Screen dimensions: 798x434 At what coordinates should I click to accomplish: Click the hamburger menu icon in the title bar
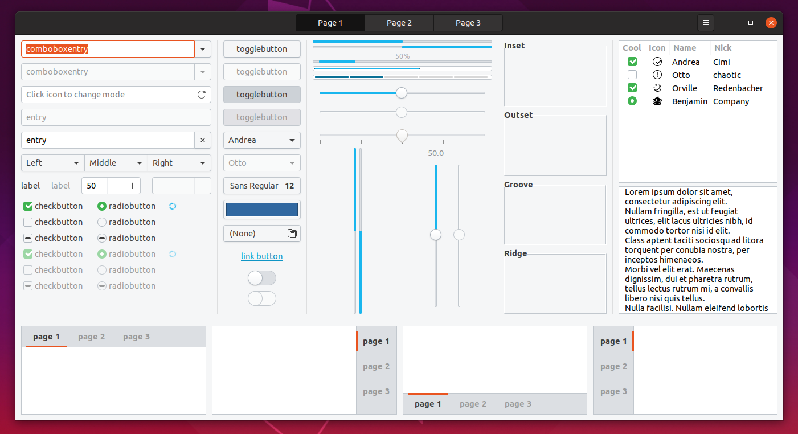[705, 23]
